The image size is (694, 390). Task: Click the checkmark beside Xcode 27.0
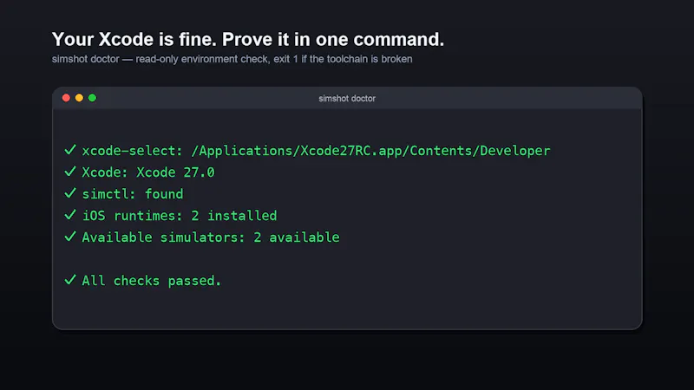click(70, 172)
